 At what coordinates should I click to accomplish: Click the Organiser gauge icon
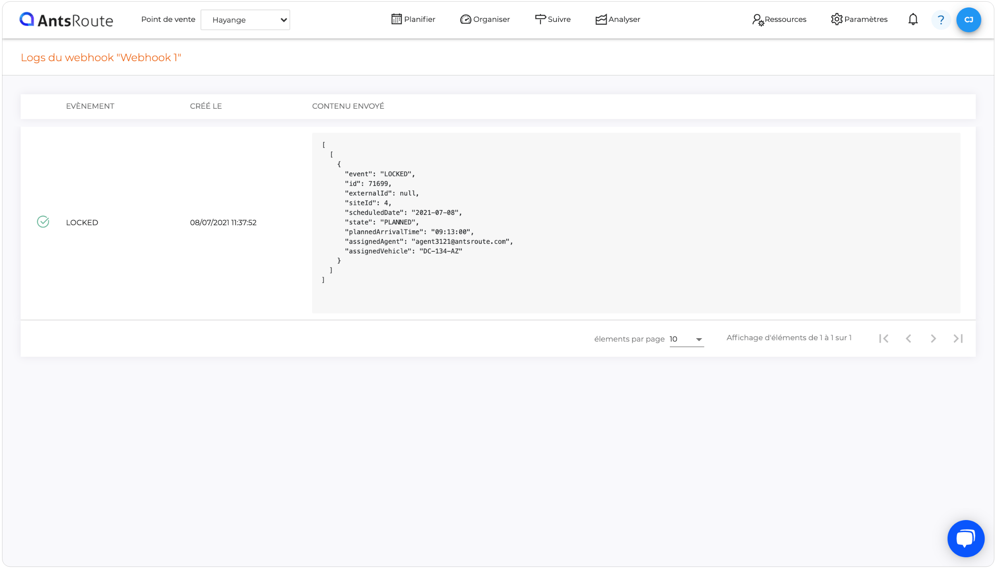click(x=466, y=19)
